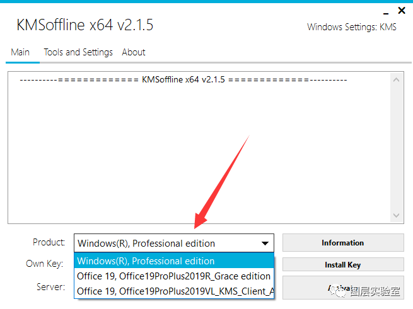Click the Information button
The width and height of the screenshot is (413, 309).
tap(343, 243)
